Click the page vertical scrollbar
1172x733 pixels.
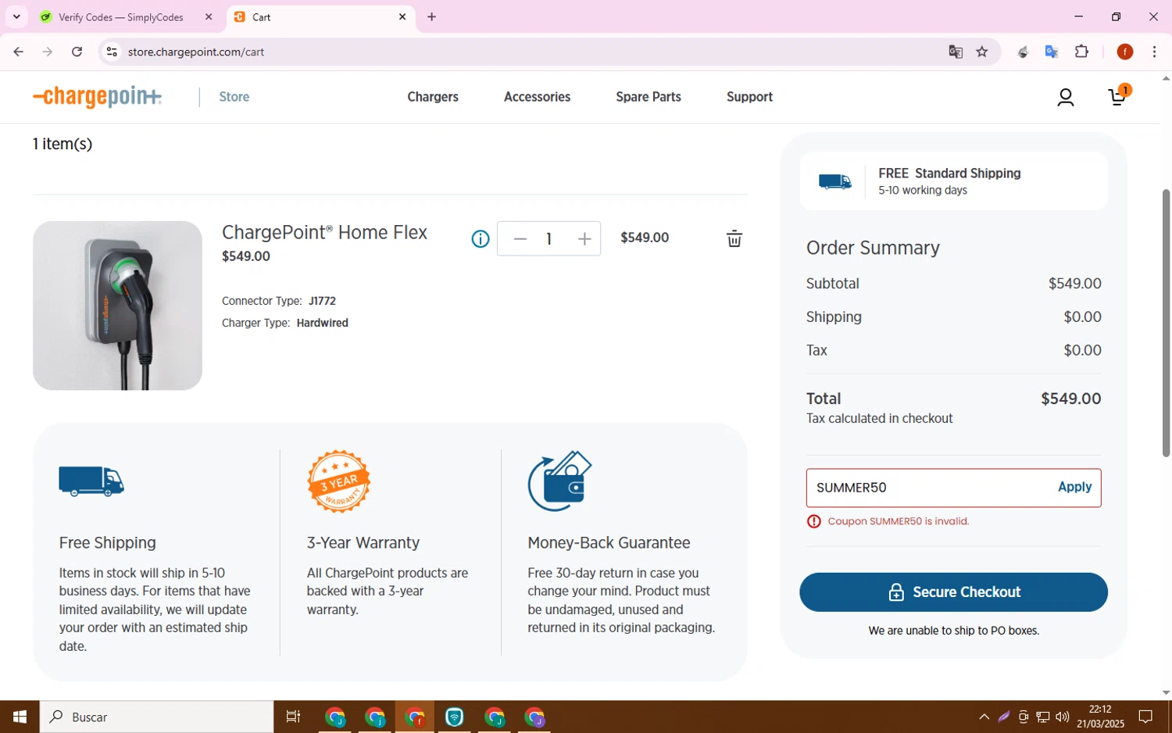(1166, 323)
